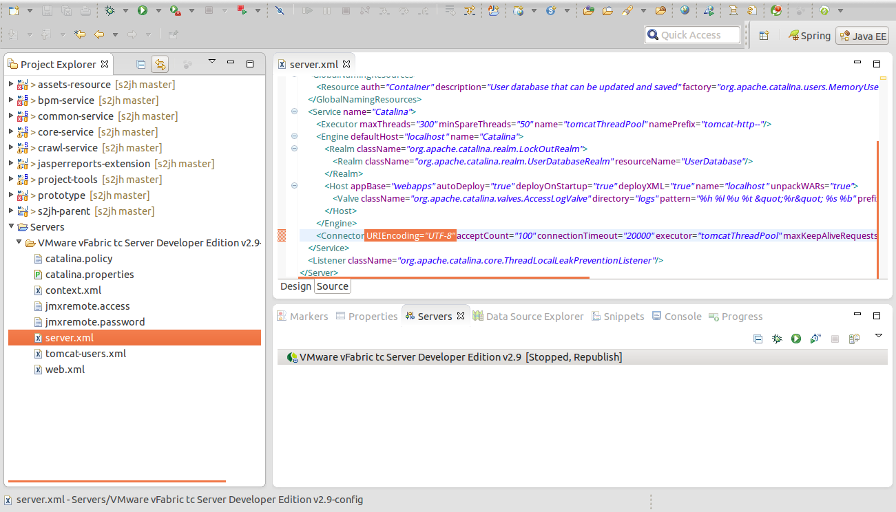Start the server with green play icon
This screenshot has width=896, height=512.
pyautogui.click(x=796, y=339)
